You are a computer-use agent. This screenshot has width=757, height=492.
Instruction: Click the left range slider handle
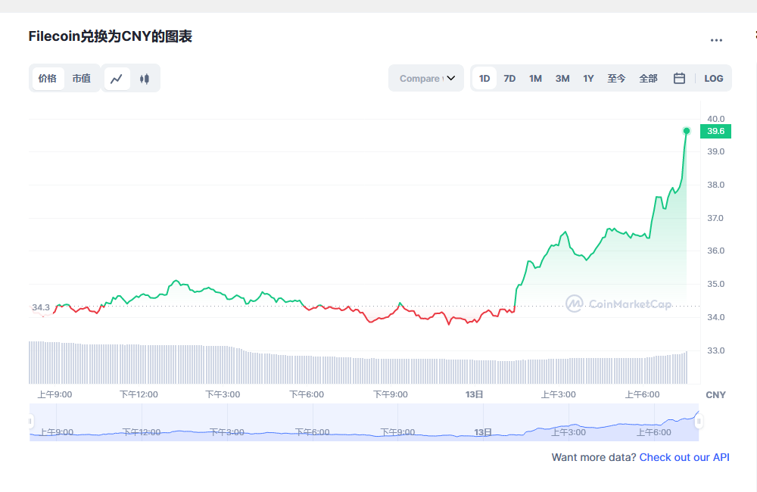[31, 421]
